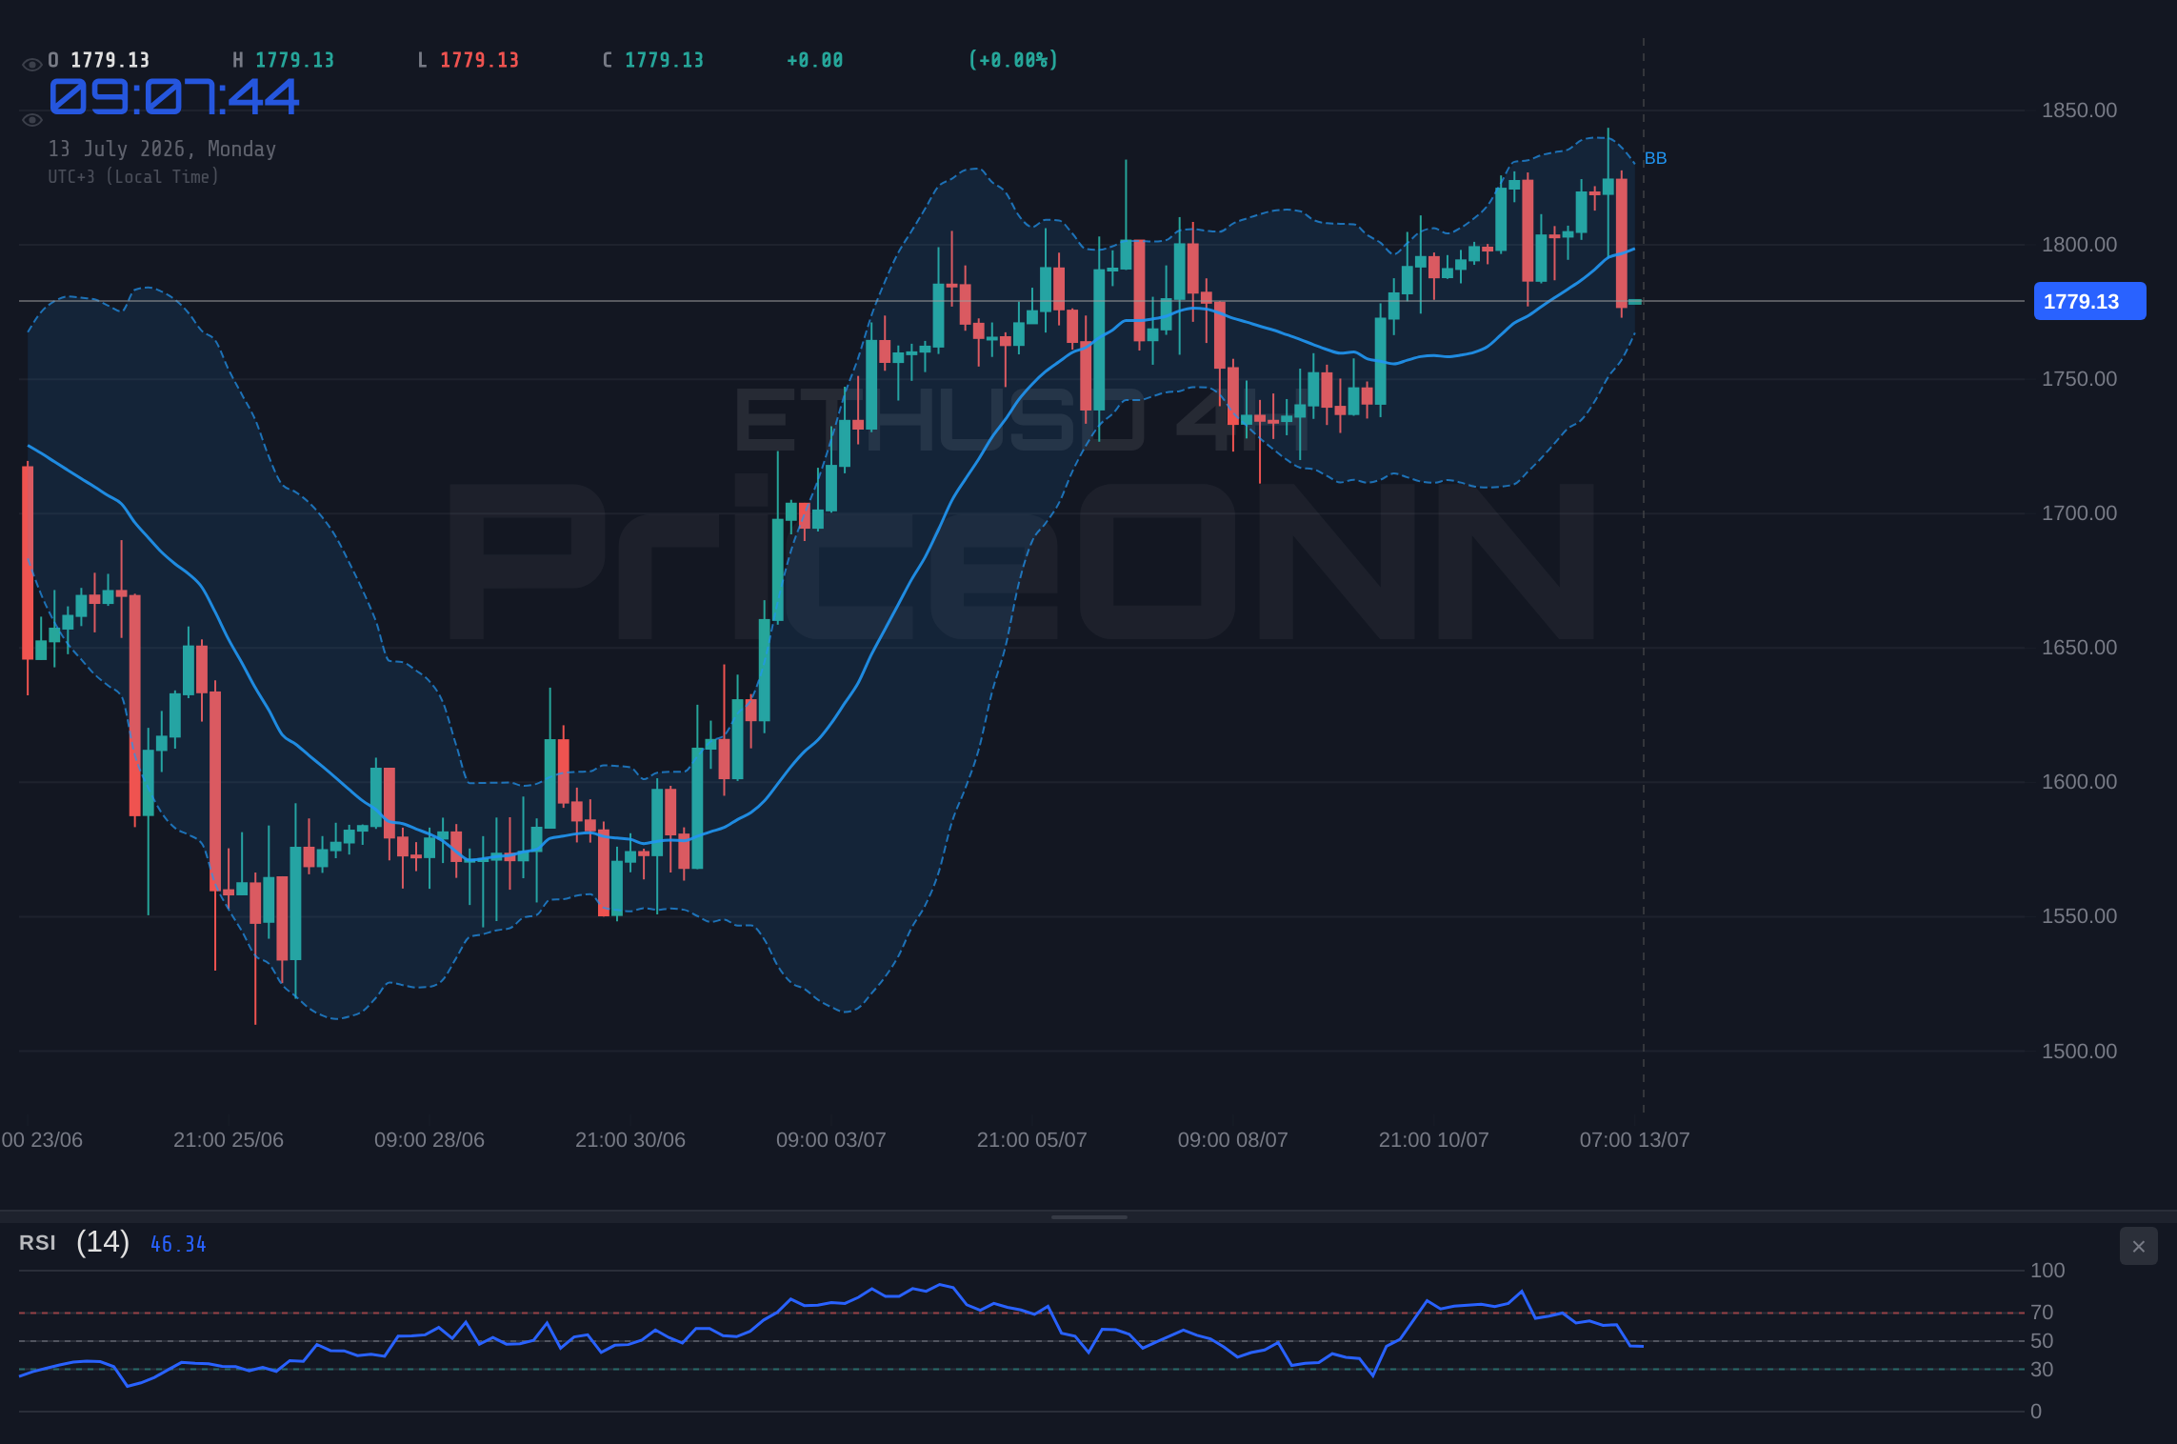2177x1444 pixels.
Task: Click the current price tag 1779.13
Action: 2089,301
